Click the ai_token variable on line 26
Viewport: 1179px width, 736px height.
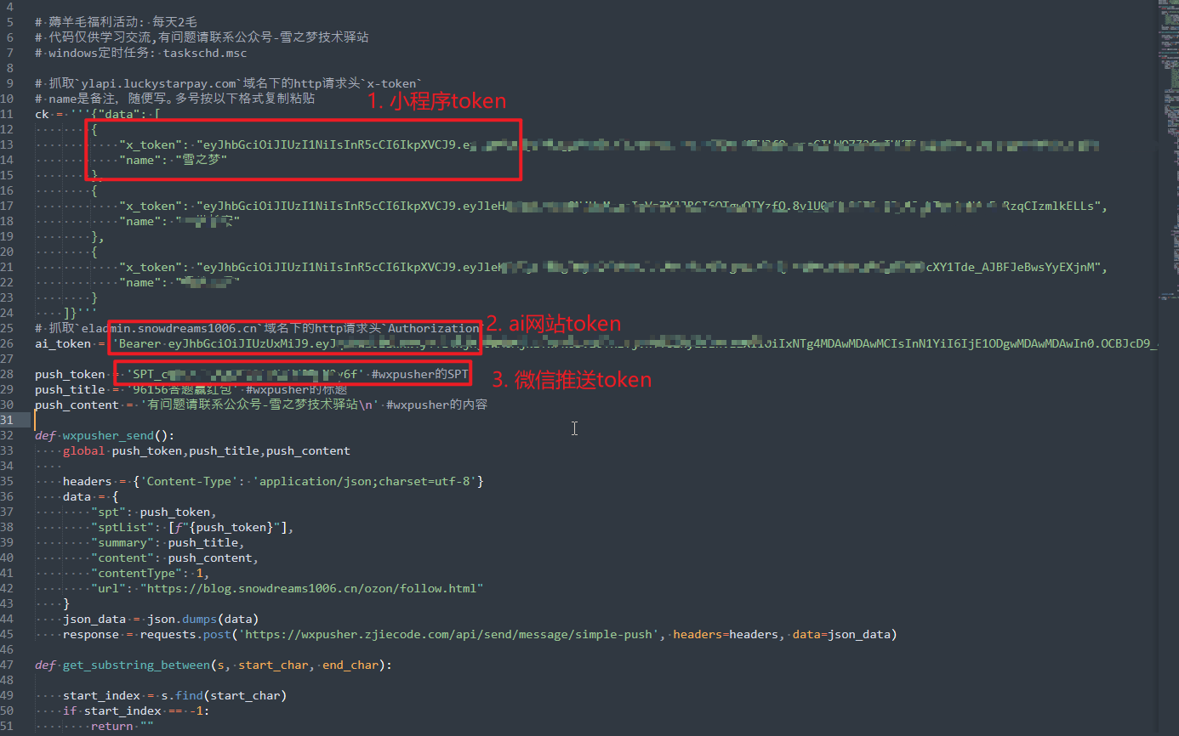[62, 343]
